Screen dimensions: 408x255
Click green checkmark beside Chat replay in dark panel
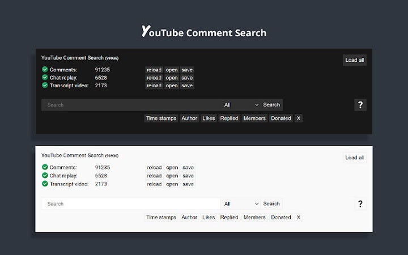pyautogui.click(x=45, y=78)
